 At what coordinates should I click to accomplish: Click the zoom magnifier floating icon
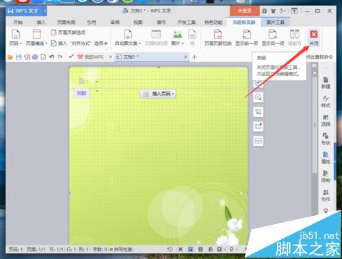click(x=258, y=97)
